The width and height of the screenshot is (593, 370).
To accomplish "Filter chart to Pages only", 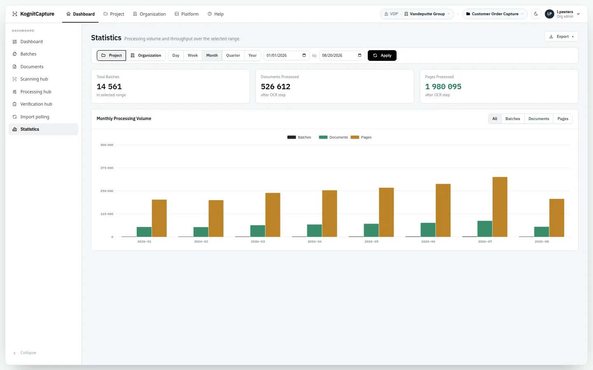I will (x=563, y=119).
